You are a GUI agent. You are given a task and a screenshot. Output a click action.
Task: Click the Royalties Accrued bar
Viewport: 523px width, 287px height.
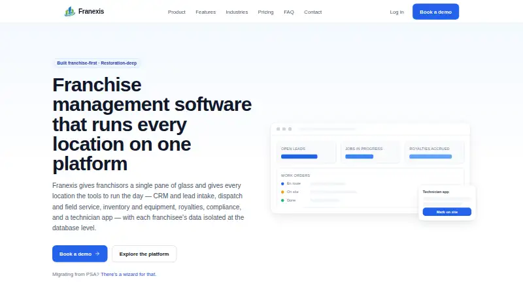[430, 157]
